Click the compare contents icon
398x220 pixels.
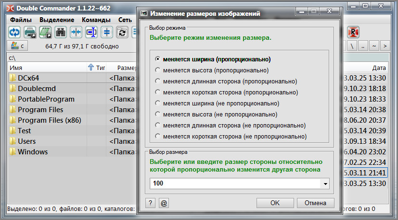107,32
